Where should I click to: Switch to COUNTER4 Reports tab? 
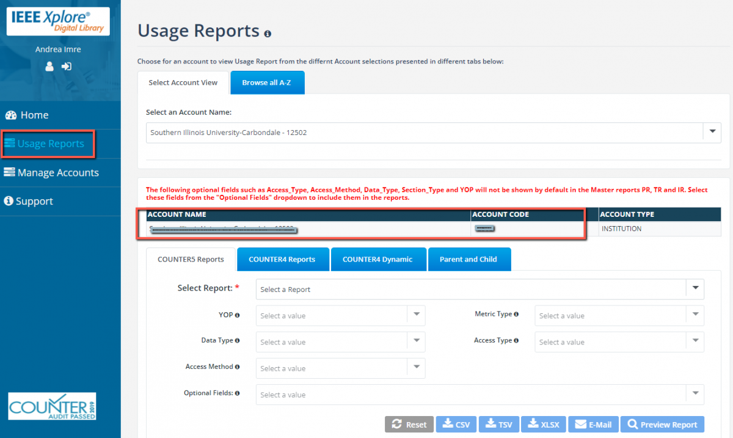tap(282, 259)
